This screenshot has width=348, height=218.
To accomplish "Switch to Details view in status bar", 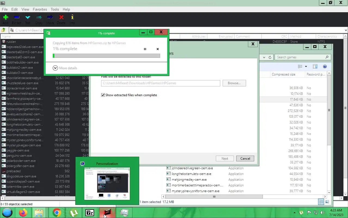I will 321,202.
